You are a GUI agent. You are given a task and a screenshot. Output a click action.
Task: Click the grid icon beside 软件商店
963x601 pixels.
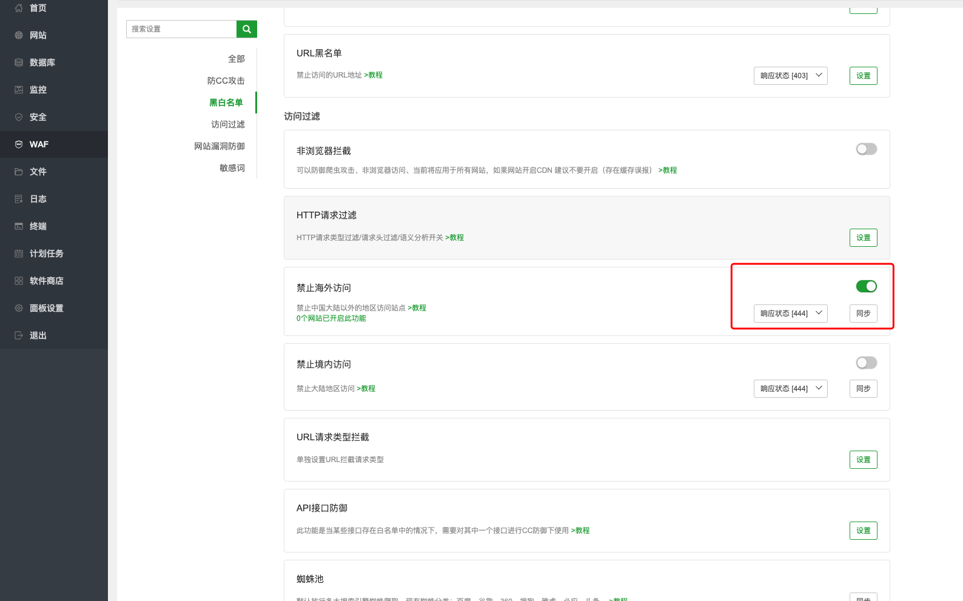point(19,281)
